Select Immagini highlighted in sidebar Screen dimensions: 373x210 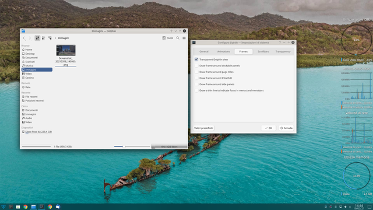point(37,69)
